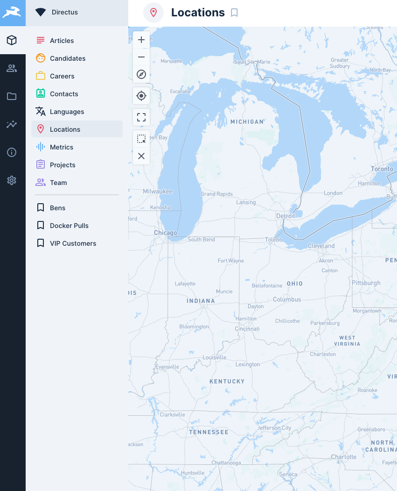Click the VIP Customers bookmark icon
Image resolution: width=397 pixels, height=491 pixels.
pyautogui.click(x=41, y=243)
